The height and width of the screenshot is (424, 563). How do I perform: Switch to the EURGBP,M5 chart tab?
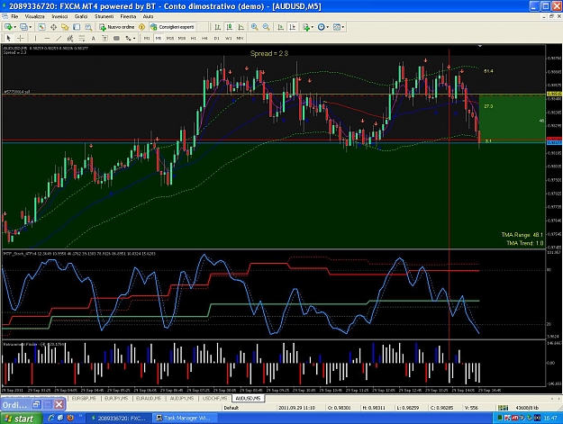tap(84, 399)
